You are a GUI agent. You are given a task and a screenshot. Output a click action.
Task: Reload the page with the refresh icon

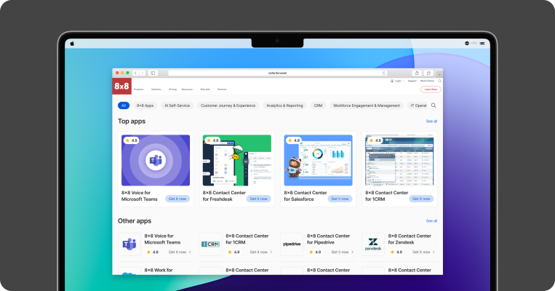click(383, 73)
